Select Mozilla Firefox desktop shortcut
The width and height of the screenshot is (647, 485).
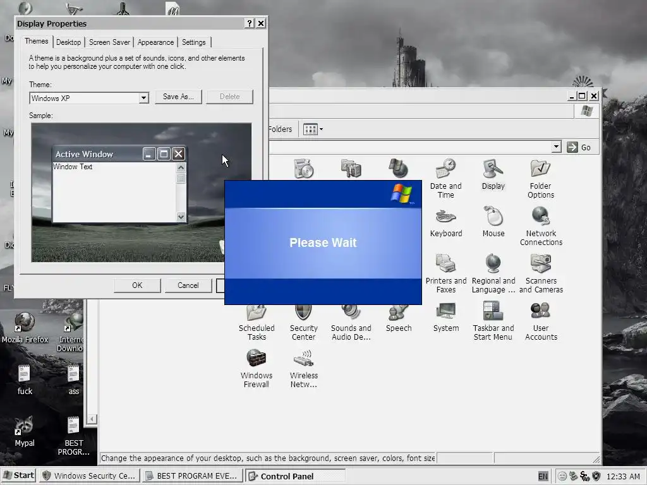[x=25, y=328]
